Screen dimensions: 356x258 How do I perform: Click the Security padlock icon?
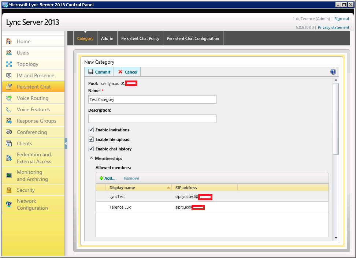click(9, 190)
